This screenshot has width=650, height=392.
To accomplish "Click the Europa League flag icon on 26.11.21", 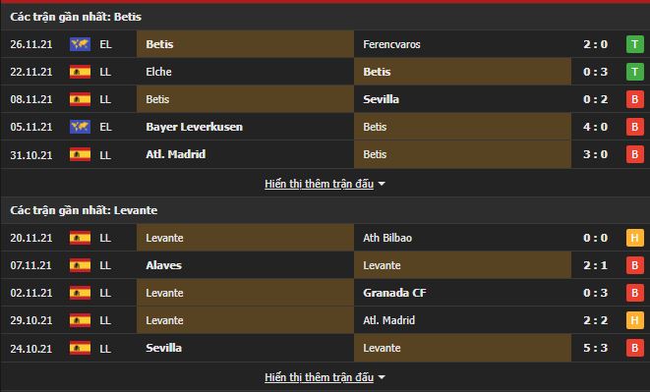I will pos(80,44).
